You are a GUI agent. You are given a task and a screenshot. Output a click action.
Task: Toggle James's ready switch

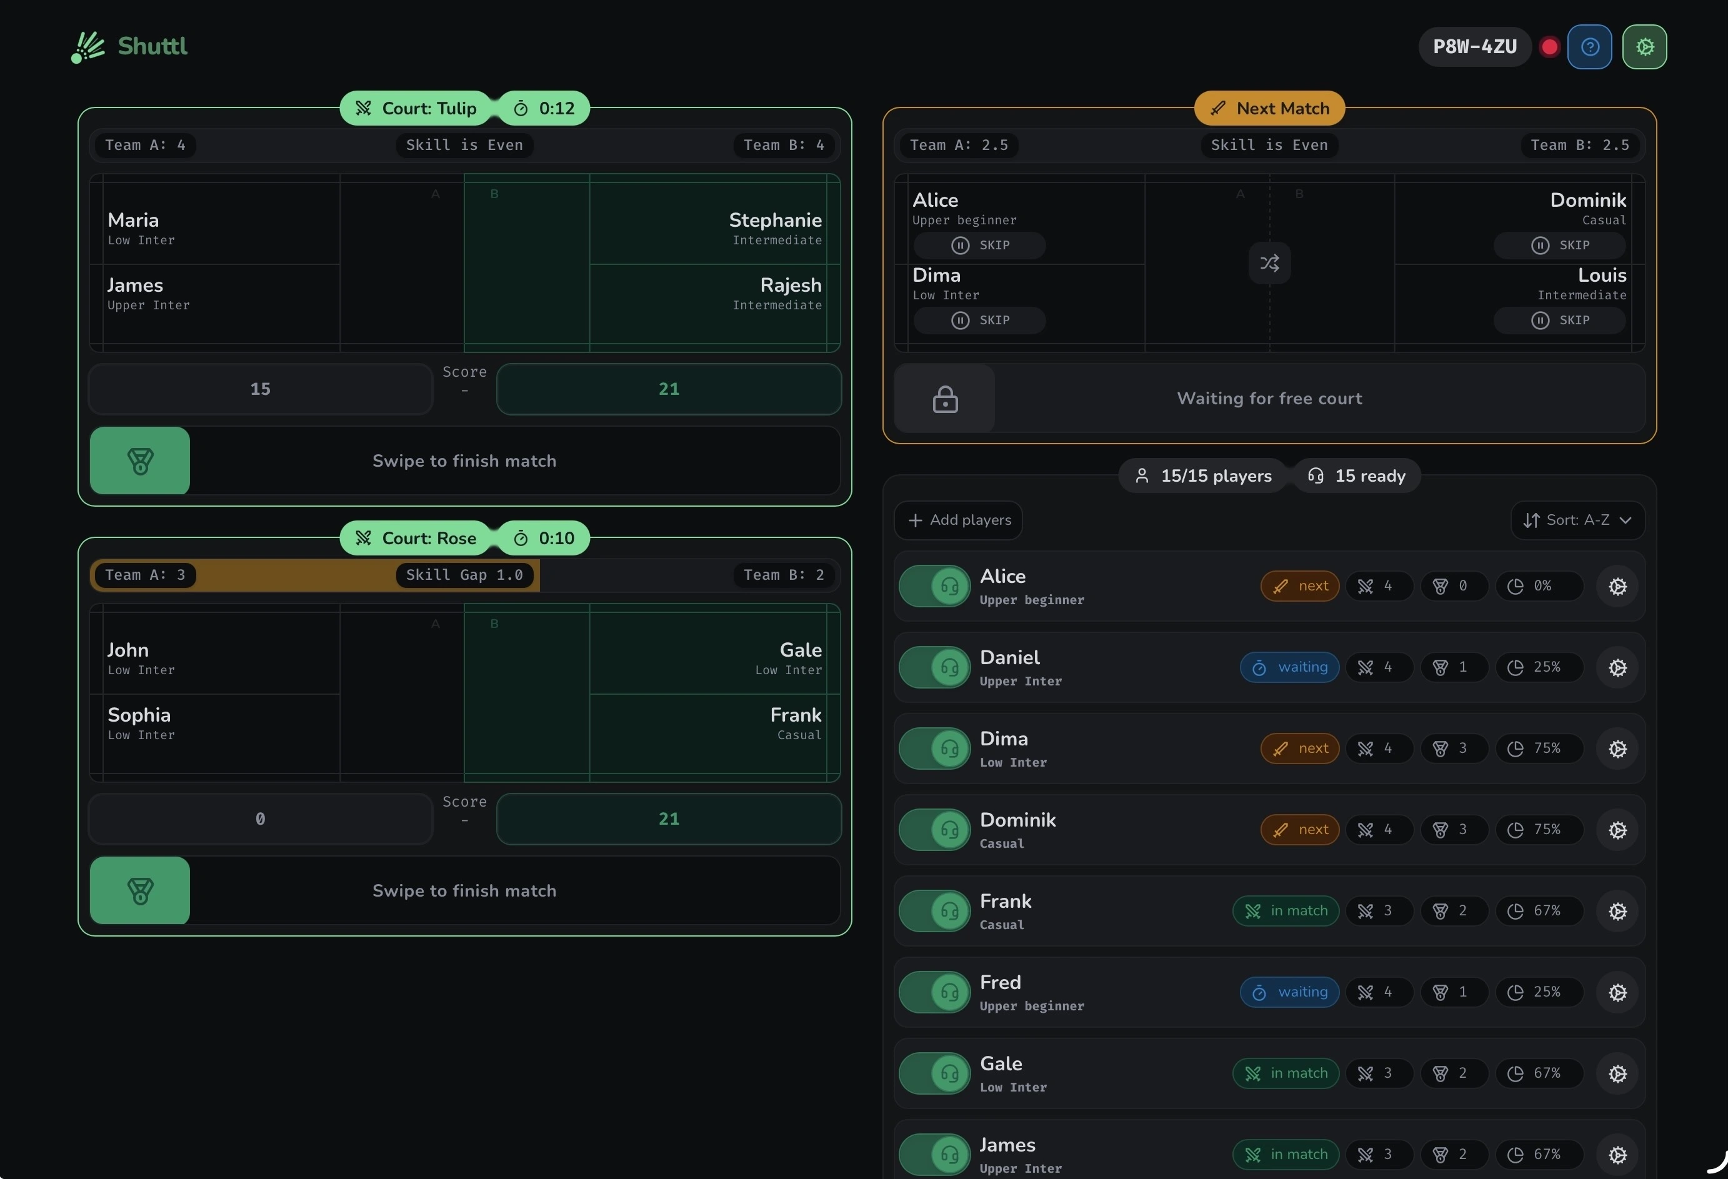[x=935, y=1155]
